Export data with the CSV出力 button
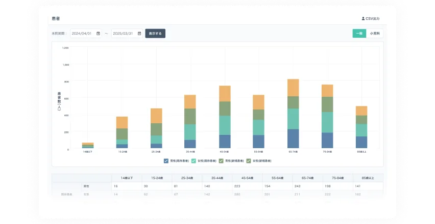 [x=371, y=18]
